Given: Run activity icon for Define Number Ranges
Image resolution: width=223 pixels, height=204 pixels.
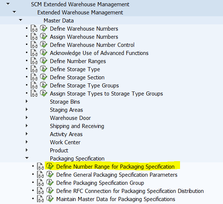Looking at the screenshot, I should pyautogui.click(x=43, y=60).
